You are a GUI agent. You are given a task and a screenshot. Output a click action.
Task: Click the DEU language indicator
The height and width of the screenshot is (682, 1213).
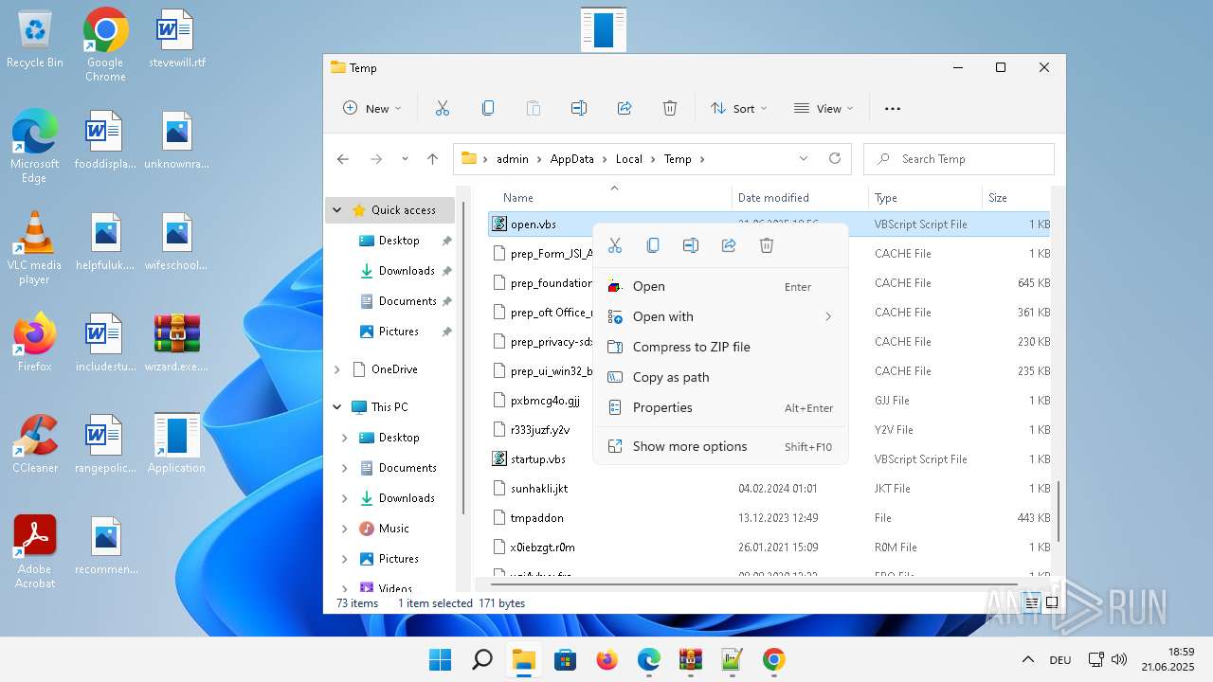(x=1060, y=660)
